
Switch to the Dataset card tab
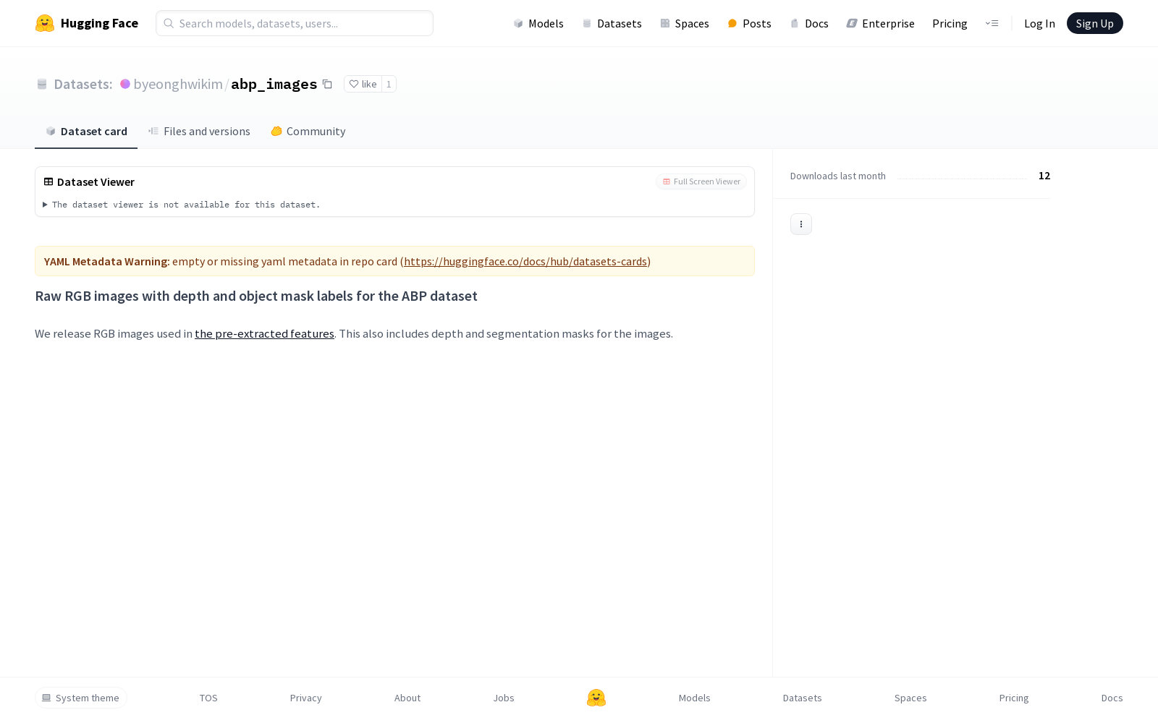(x=86, y=132)
